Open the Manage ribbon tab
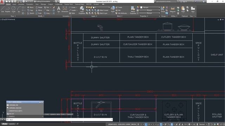The image size is (225, 126). pyautogui.click(x=43, y=4)
